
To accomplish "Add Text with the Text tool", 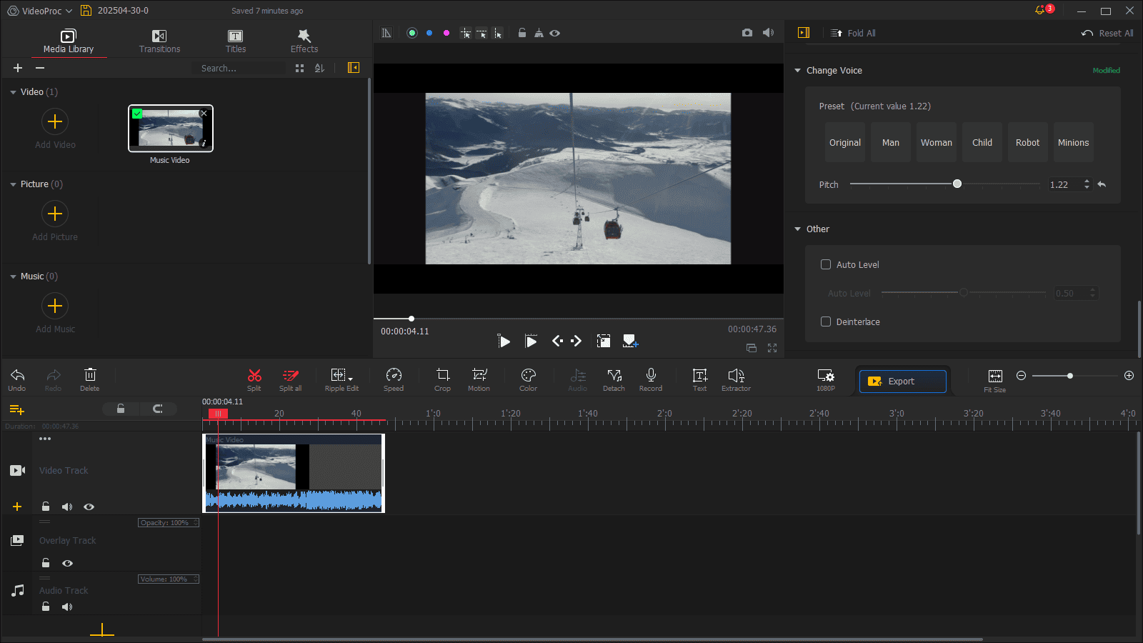I will (700, 379).
